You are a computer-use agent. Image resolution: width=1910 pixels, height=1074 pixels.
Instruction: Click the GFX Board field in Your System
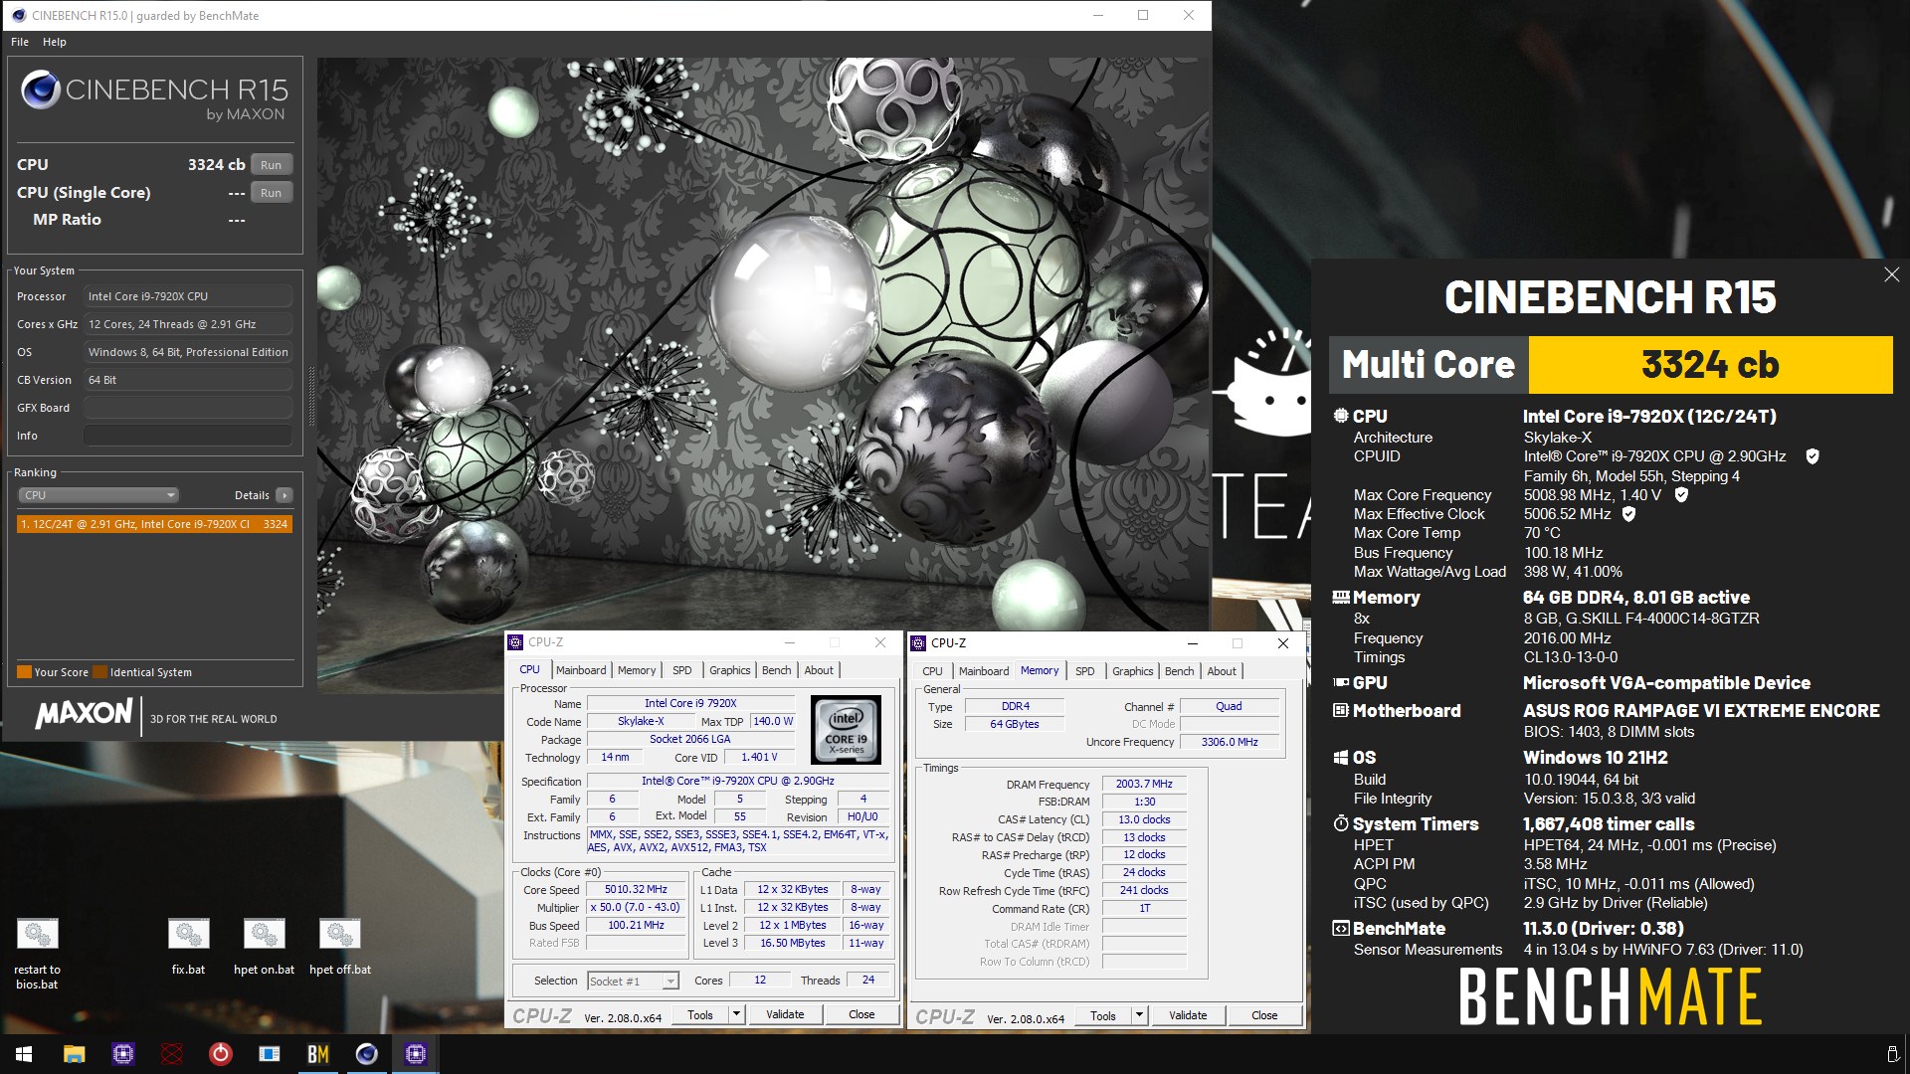[188, 408]
